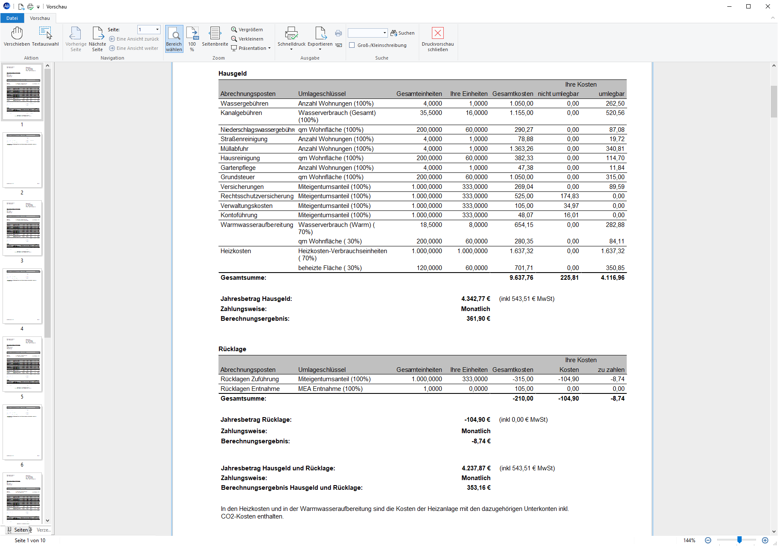Set zoom to 100 %
The height and width of the screenshot is (546, 778).
point(192,39)
